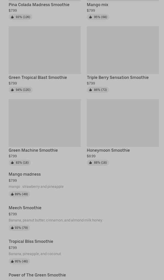
Task: Select the Pina Colada Madness Smoothie title
Action: click(39, 5)
